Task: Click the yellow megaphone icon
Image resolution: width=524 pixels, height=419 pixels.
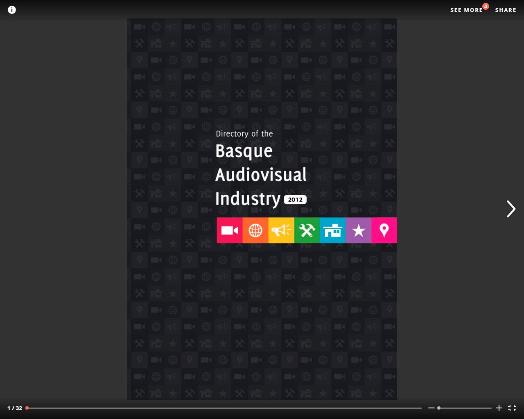Action: pyautogui.click(x=281, y=230)
